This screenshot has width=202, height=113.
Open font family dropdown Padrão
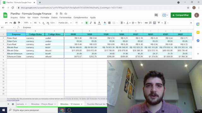(x=65, y=23)
